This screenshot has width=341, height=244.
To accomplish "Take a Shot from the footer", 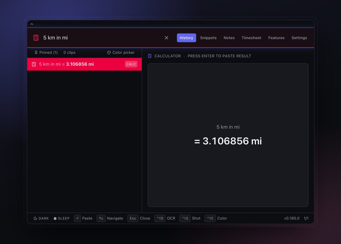I will 196,218.
